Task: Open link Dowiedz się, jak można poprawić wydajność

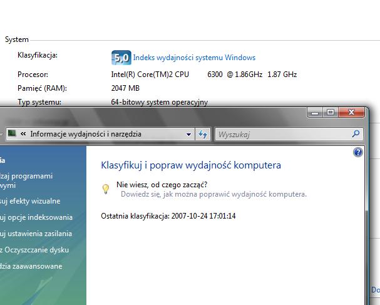Action: [x=213, y=194]
